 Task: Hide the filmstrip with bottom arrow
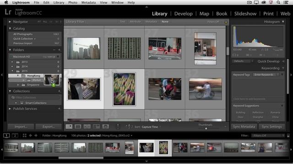(146, 161)
